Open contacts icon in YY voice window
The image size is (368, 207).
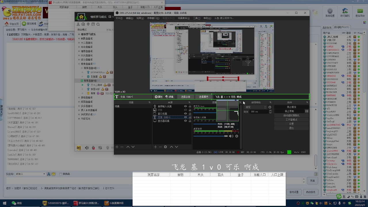(78, 24)
